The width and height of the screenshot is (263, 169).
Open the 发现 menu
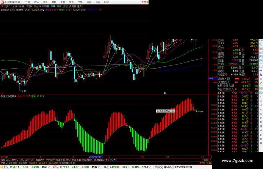click(71, 2)
